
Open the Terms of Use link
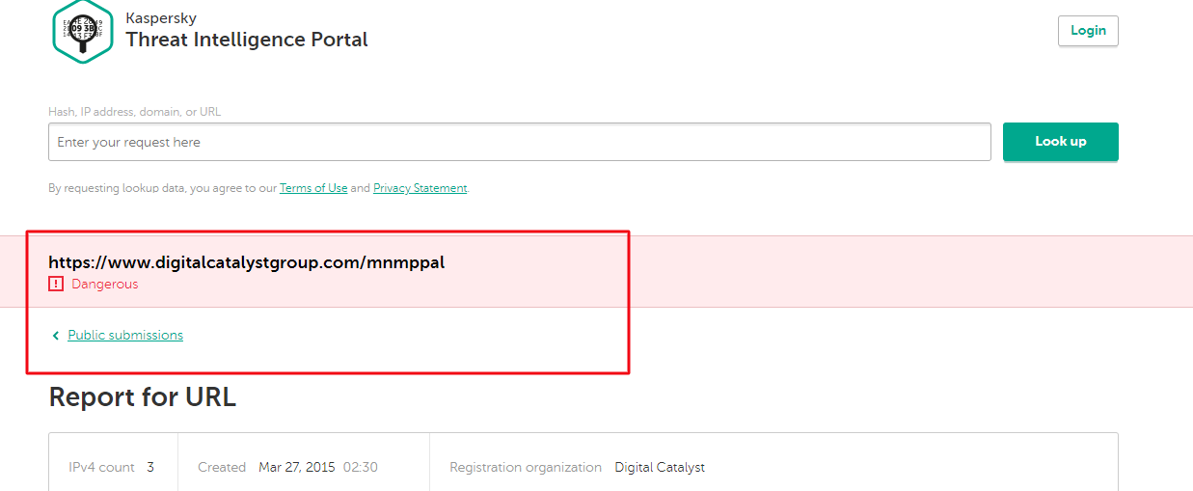click(x=313, y=188)
